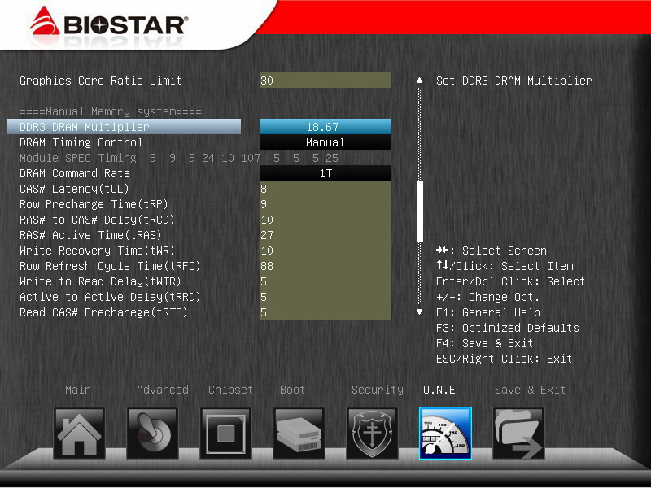
Task: Select the DRAM Timing Control label
Action: click(x=81, y=142)
